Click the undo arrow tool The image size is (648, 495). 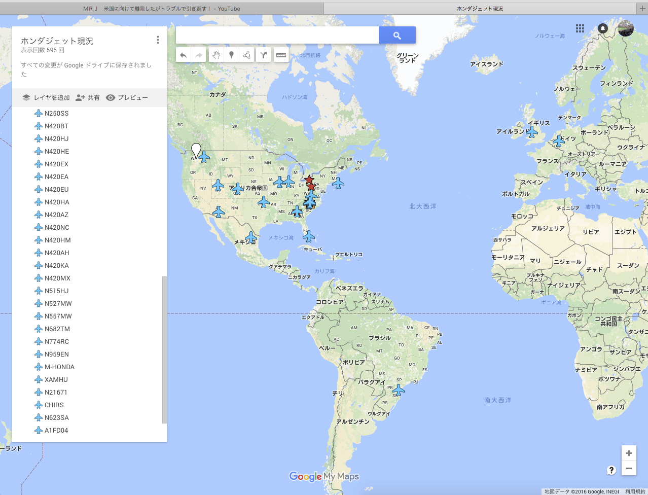[184, 55]
